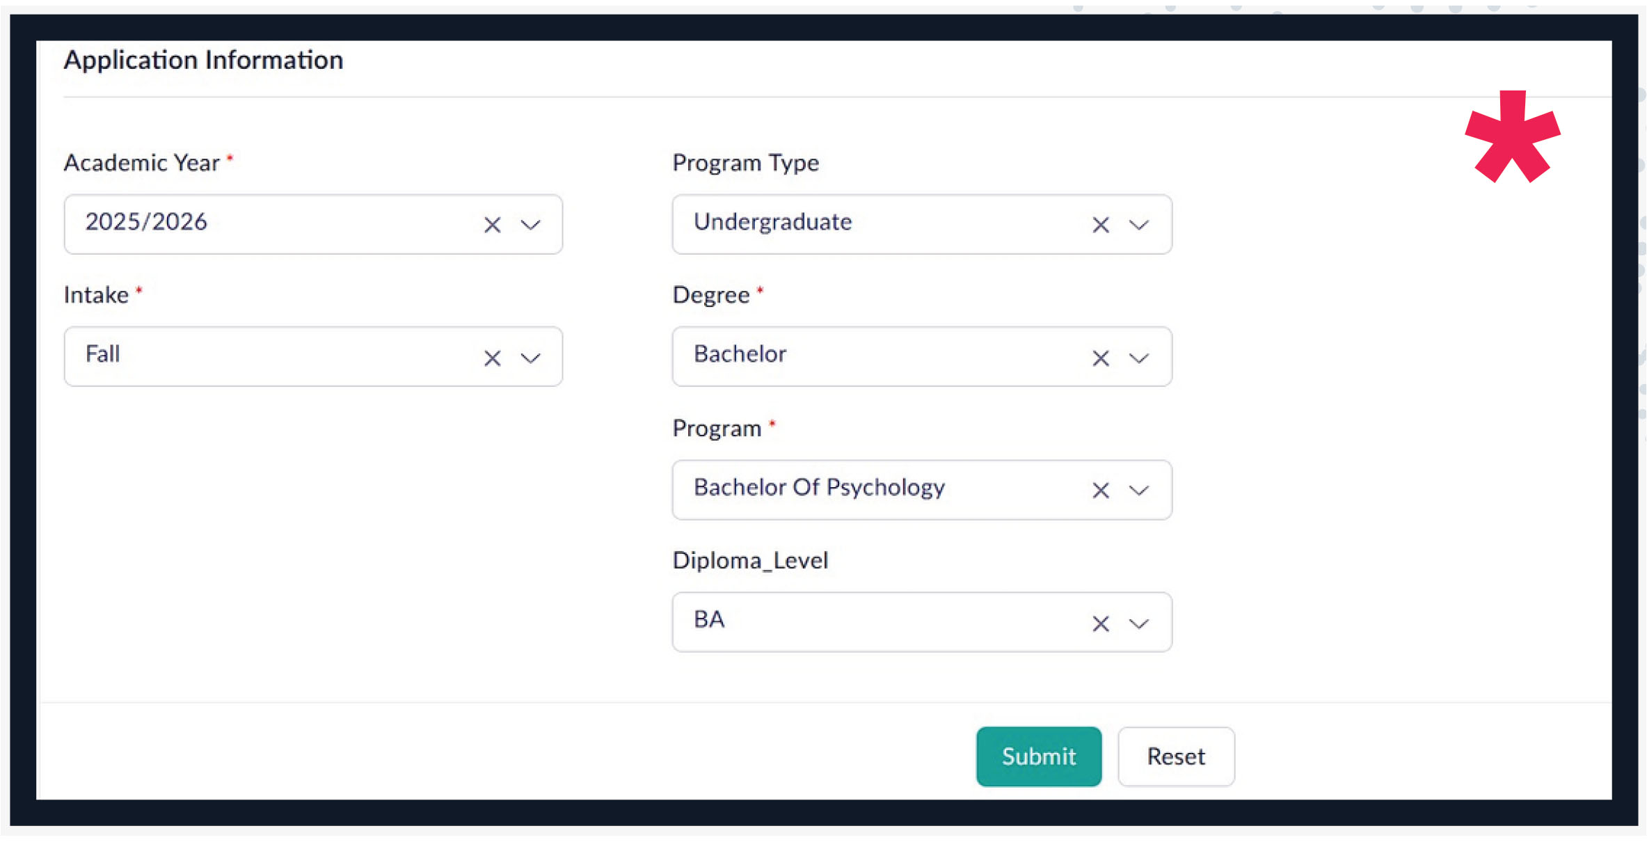The image size is (1647, 842).
Task: Clear the Program Type selection
Action: coord(1100,225)
